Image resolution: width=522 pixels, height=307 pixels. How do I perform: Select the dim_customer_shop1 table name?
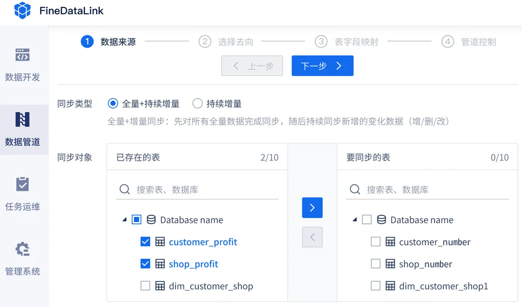pos(444,286)
